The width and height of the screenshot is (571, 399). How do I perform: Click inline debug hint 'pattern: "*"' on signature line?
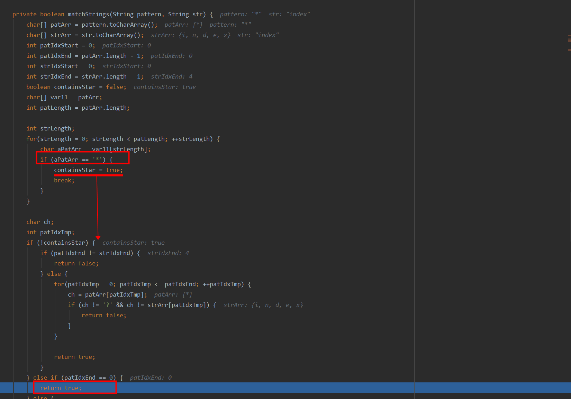pyautogui.click(x=241, y=14)
